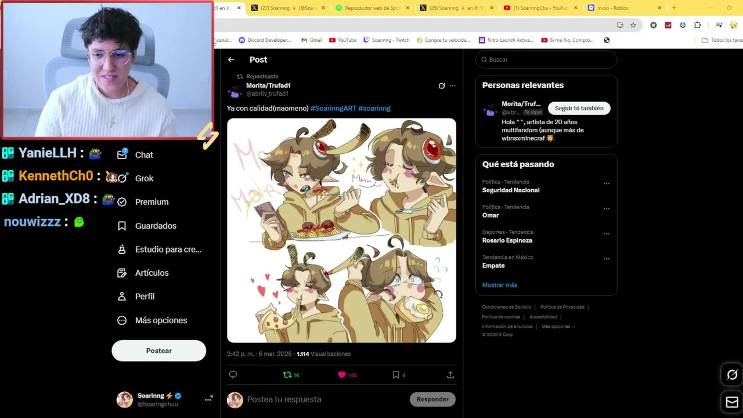Open post three-dots more menu

pyautogui.click(x=453, y=85)
